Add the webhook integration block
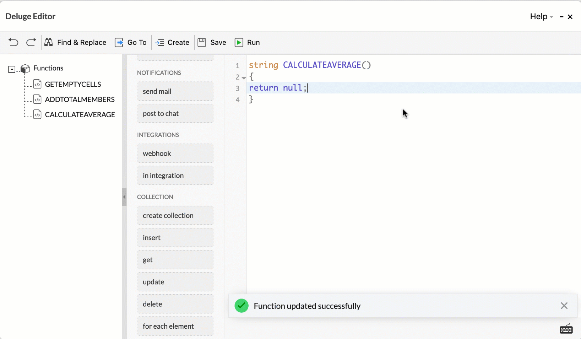Screen dimensions: 581x339 [x=175, y=154]
